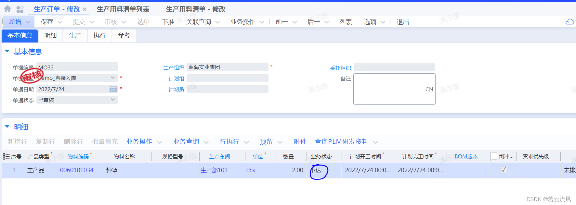Screen dimensions: 576x205
Task: Open the 行执行 menu
Action: [x=234, y=142]
